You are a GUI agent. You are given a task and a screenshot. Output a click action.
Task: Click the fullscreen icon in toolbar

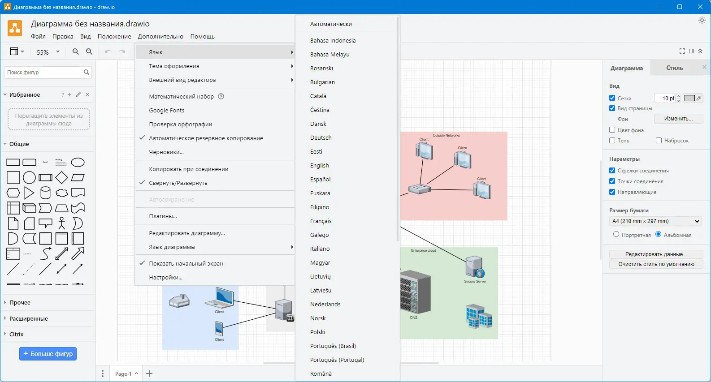point(682,52)
